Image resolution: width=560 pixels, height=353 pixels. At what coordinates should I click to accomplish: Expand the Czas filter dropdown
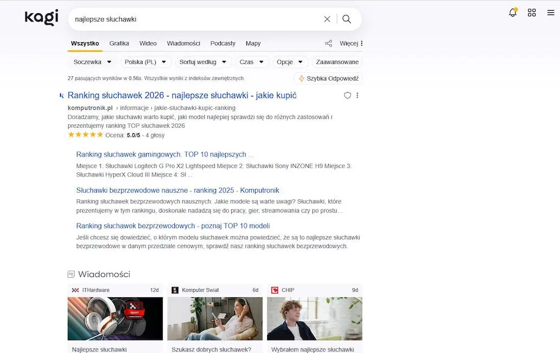pos(251,62)
